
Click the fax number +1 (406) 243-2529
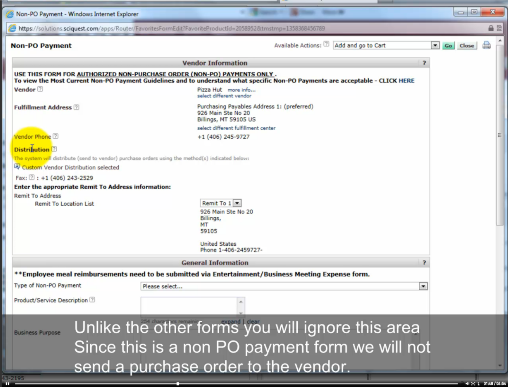point(67,178)
